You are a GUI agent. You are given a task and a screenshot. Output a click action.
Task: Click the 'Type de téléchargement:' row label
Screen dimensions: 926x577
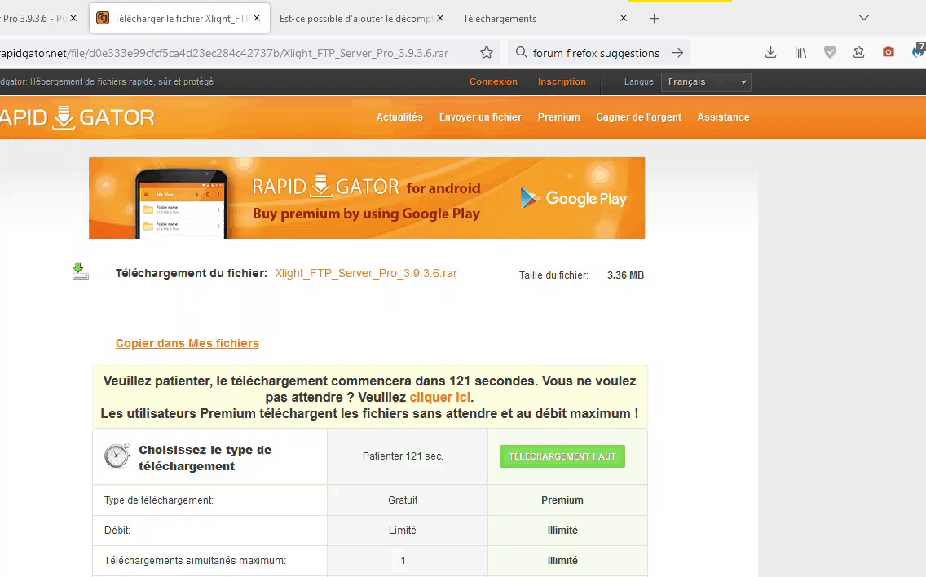[x=159, y=500]
